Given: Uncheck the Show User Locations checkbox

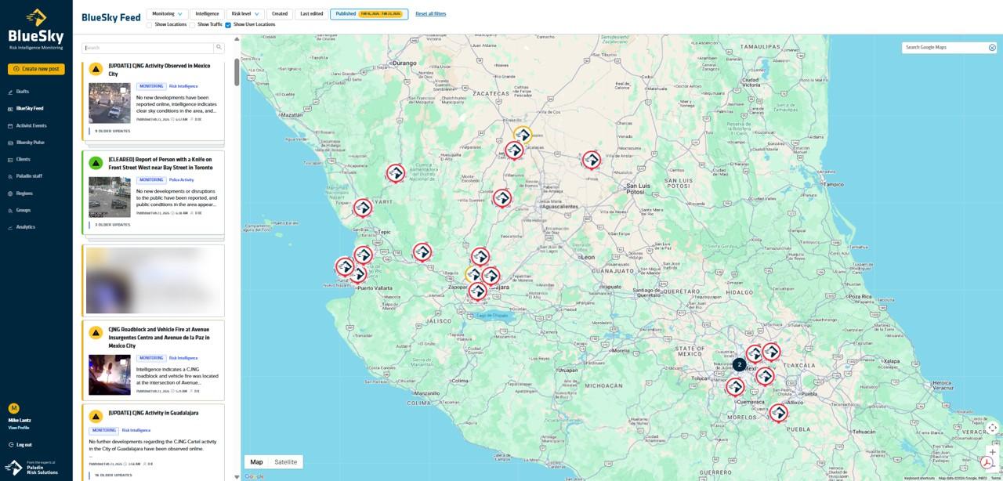Looking at the screenshot, I should click(228, 25).
